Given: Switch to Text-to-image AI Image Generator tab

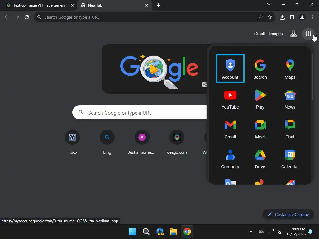Looking at the screenshot, I should [38, 5].
